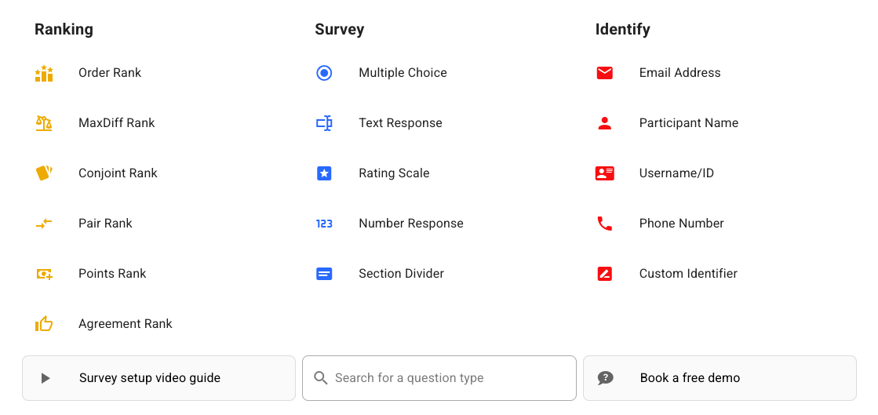Click the Order Rank podium icon
The width and height of the screenshot is (878, 415).
pos(44,74)
